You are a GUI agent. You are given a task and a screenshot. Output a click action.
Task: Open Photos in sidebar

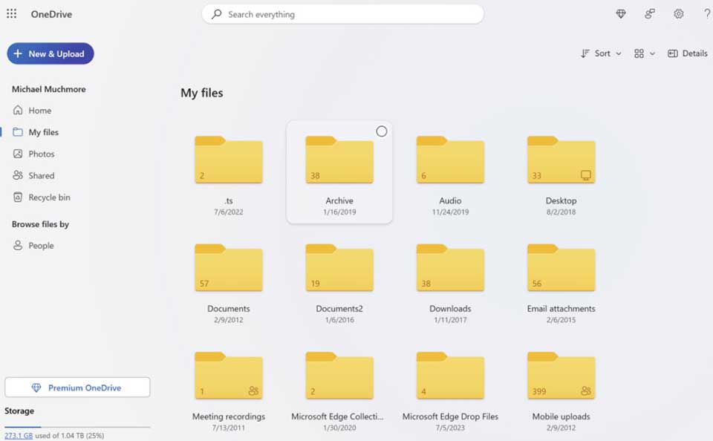click(33, 154)
